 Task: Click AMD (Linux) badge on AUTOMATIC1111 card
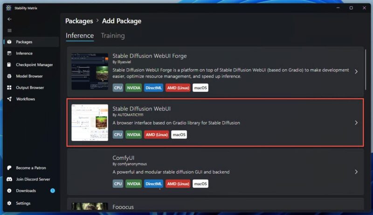(x=157, y=135)
